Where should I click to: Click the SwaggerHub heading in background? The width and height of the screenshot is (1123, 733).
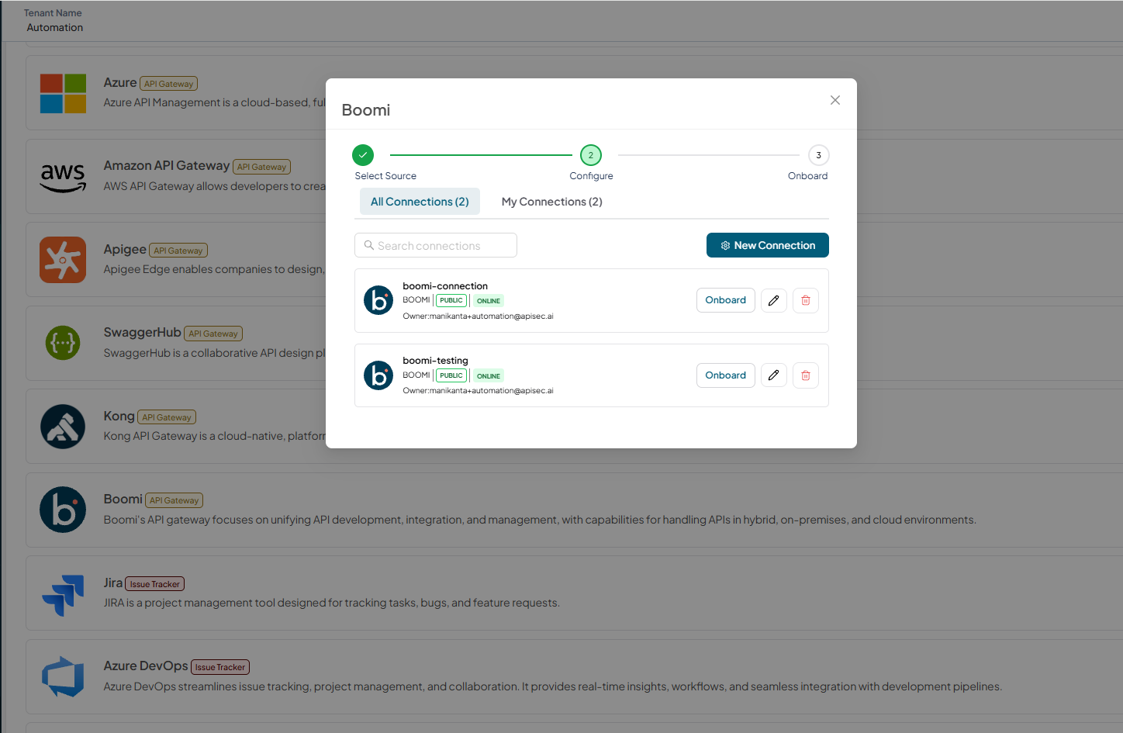[x=142, y=332]
